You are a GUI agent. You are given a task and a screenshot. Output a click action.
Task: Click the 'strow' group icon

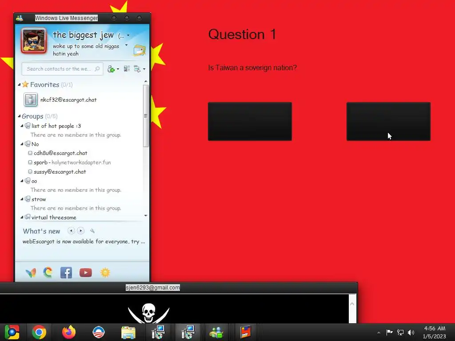click(x=28, y=199)
